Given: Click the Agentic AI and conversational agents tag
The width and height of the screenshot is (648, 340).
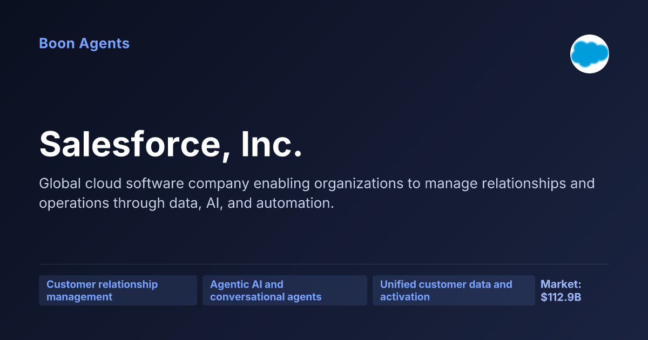Looking at the screenshot, I should (285, 290).
